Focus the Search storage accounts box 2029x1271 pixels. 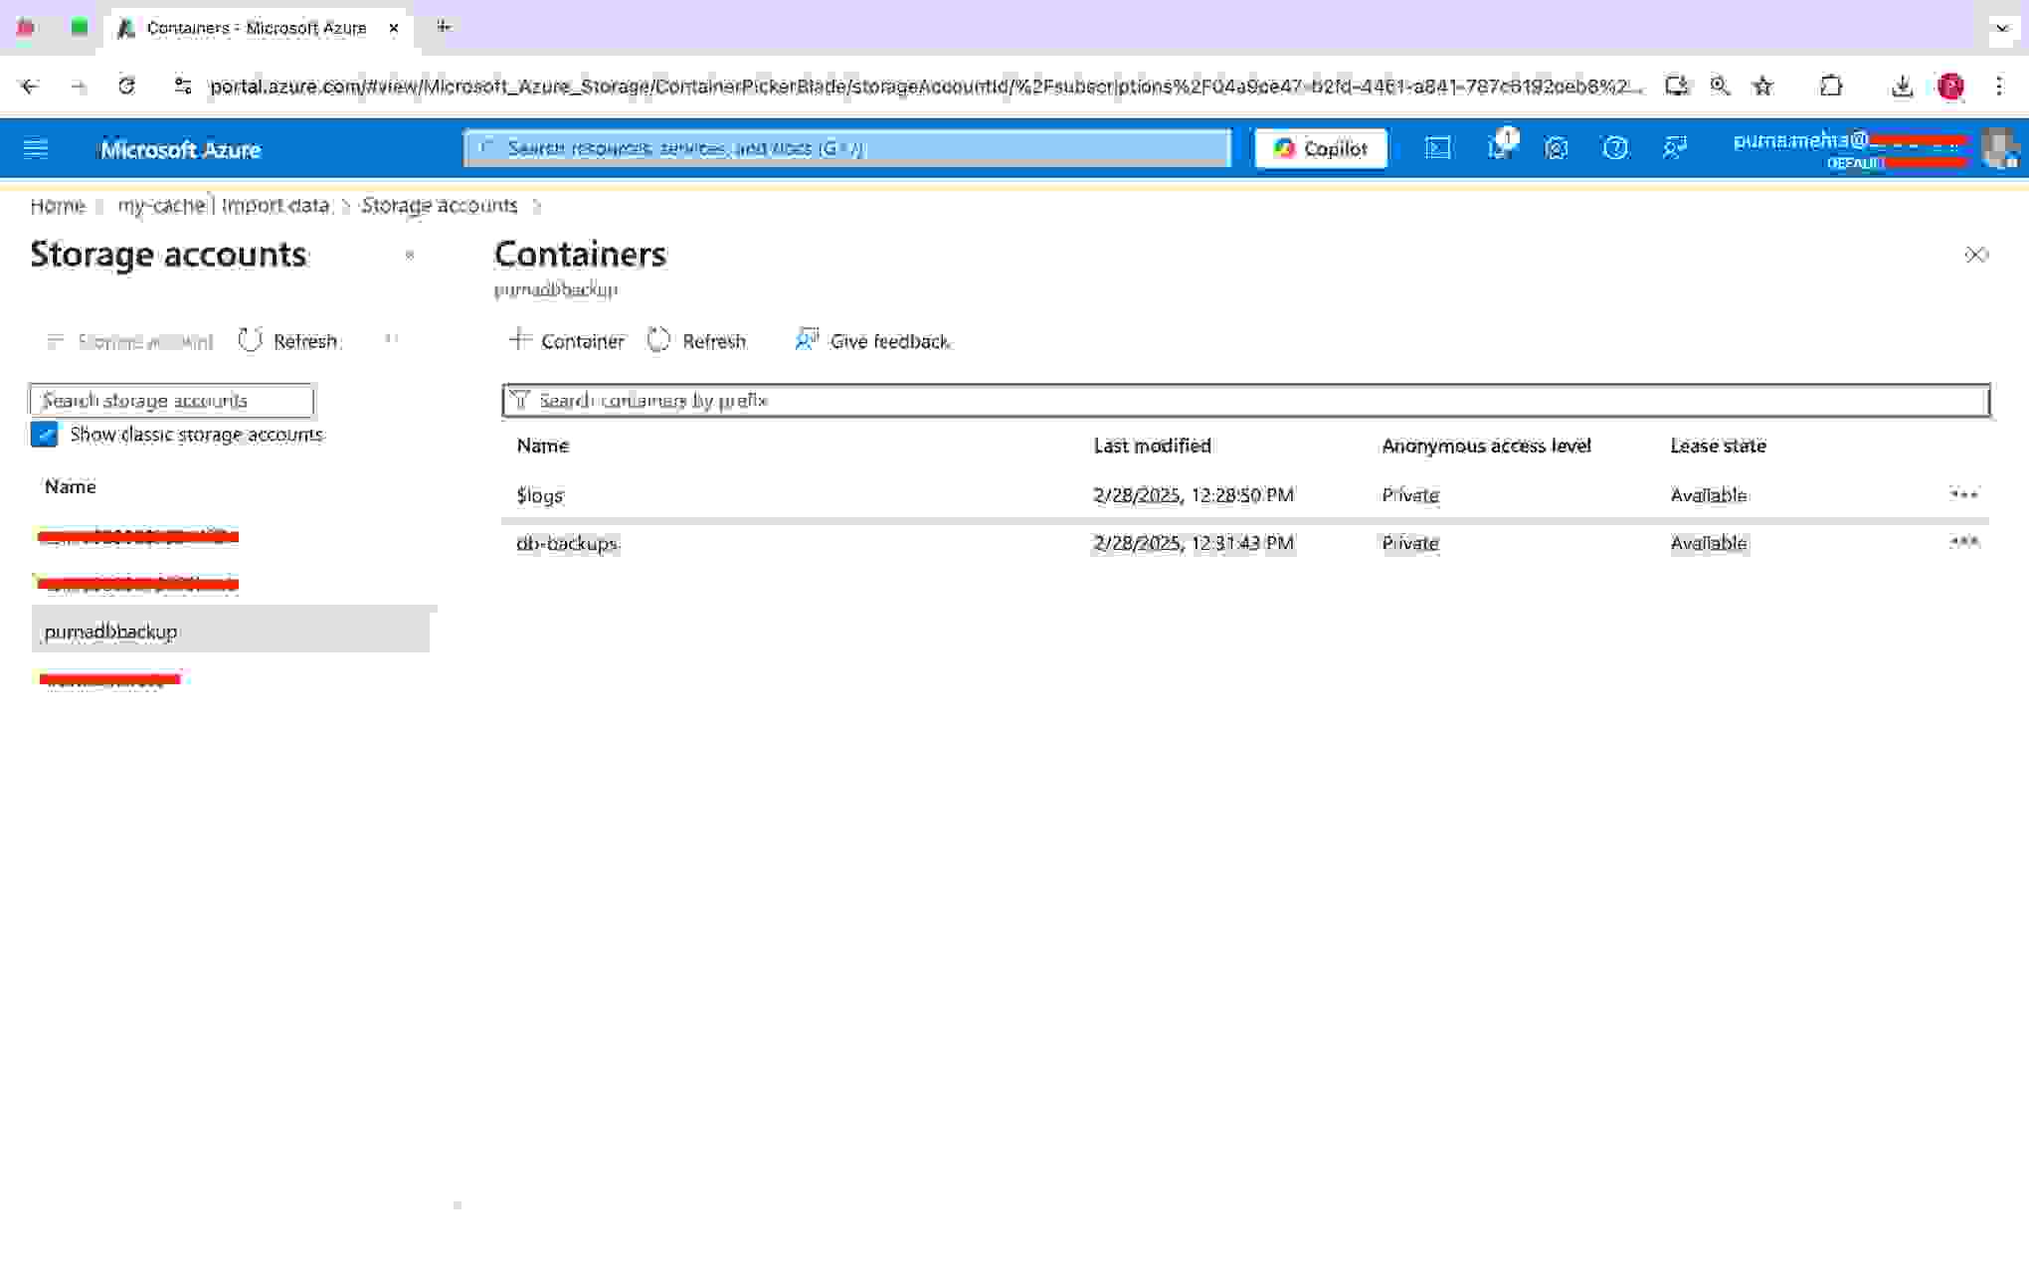172,400
